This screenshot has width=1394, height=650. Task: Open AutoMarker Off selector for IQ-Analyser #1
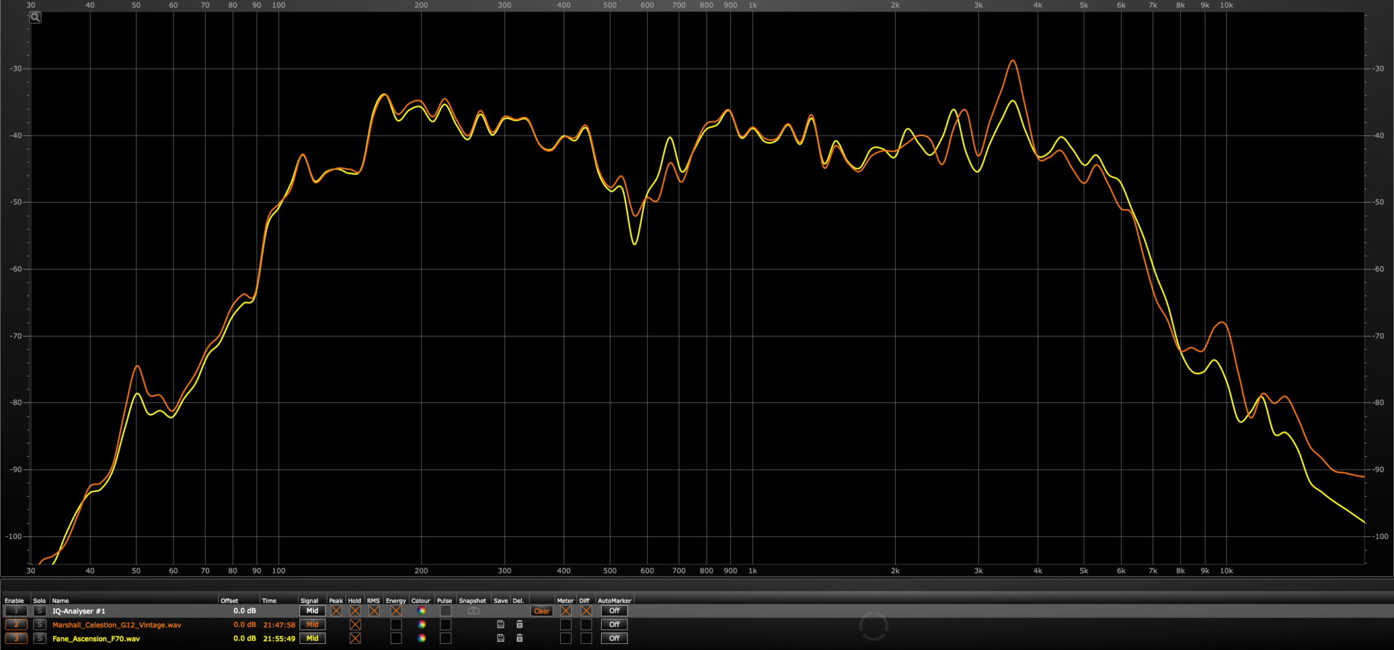[614, 611]
